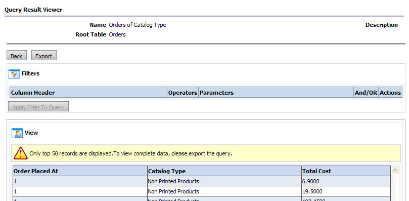Click the Parameters filter heading

276,93
